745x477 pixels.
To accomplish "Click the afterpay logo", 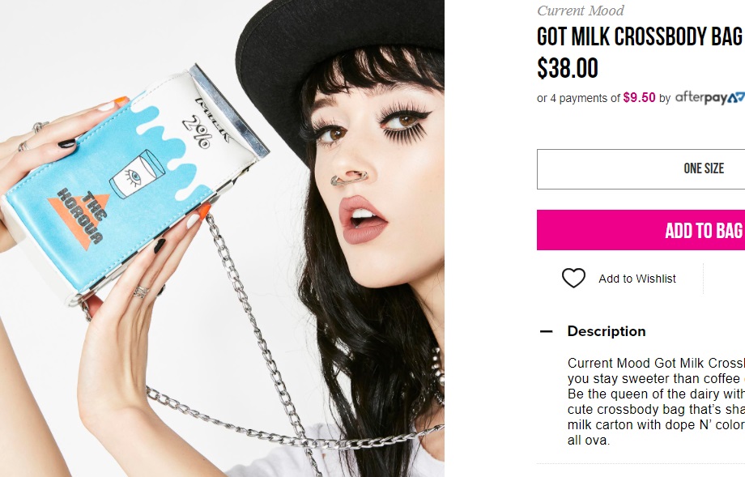I will pos(710,98).
